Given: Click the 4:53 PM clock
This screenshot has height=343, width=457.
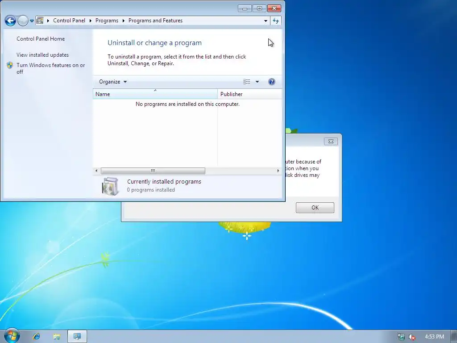Looking at the screenshot, I should click(434, 337).
